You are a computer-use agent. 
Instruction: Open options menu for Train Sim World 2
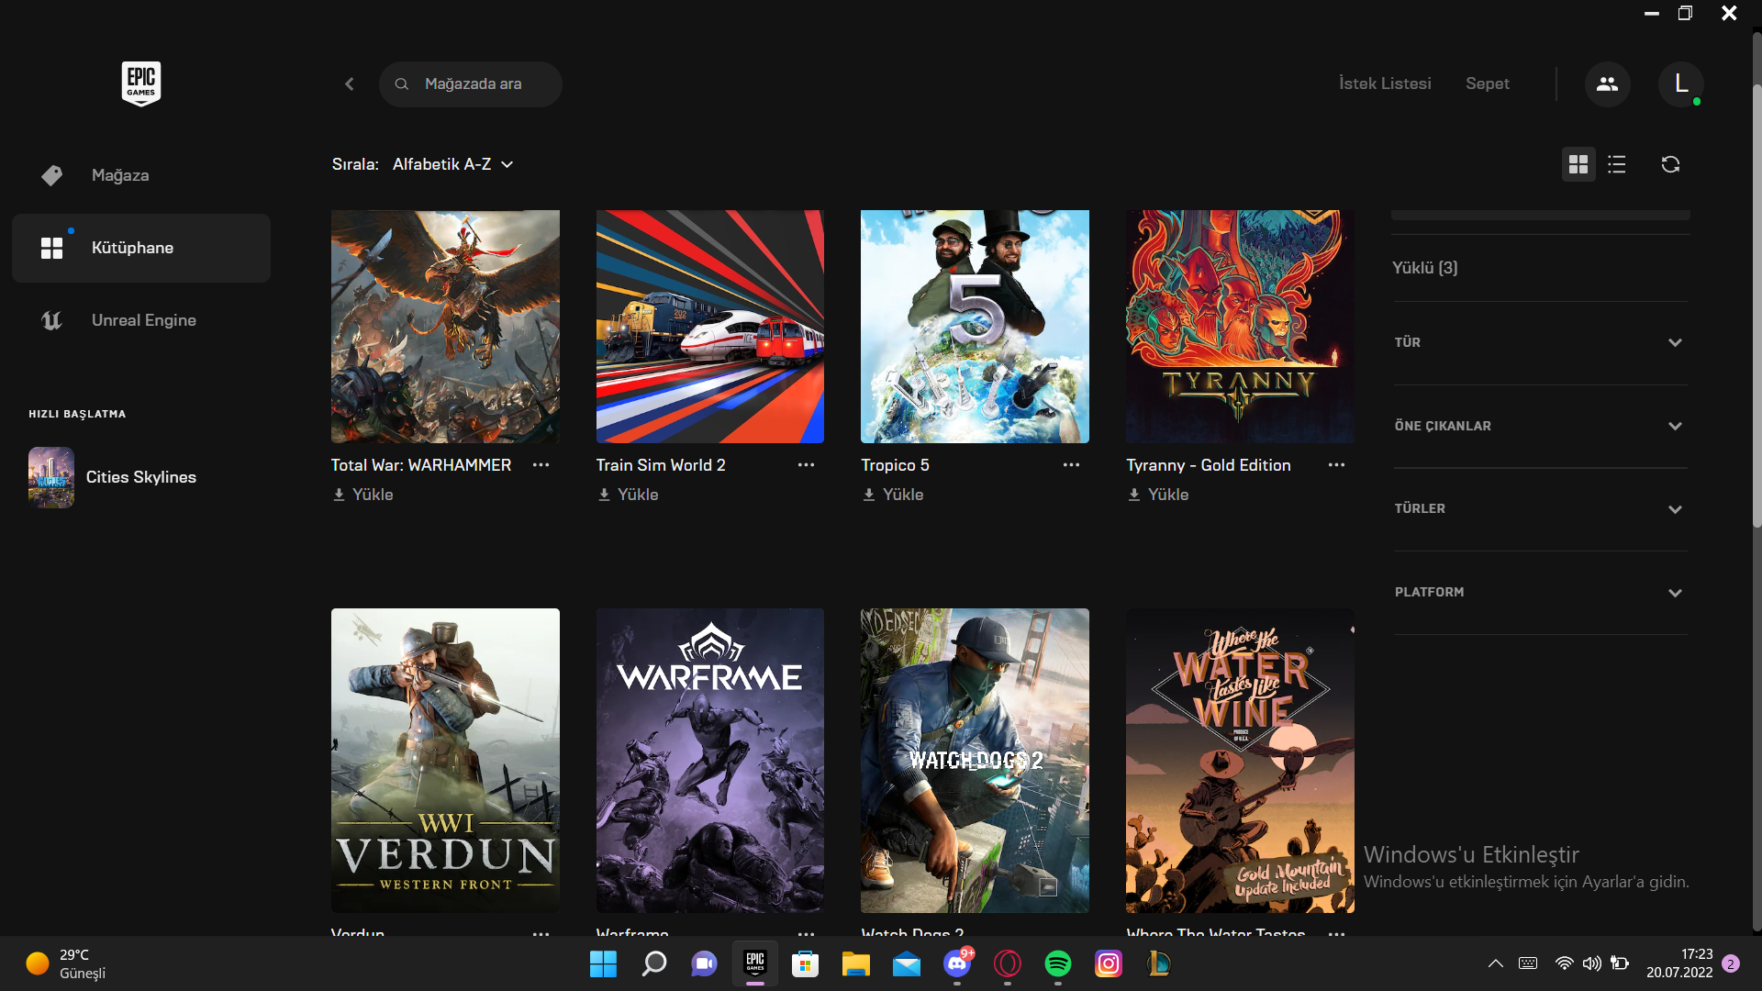pyautogui.click(x=806, y=465)
